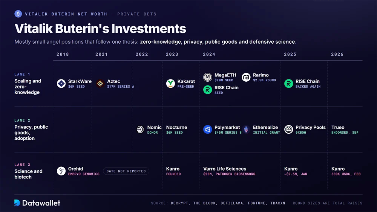Click the '500K USDC, FEB' Kanro text
The height and width of the screenshot is (212, 377).
tap(346, 174)
